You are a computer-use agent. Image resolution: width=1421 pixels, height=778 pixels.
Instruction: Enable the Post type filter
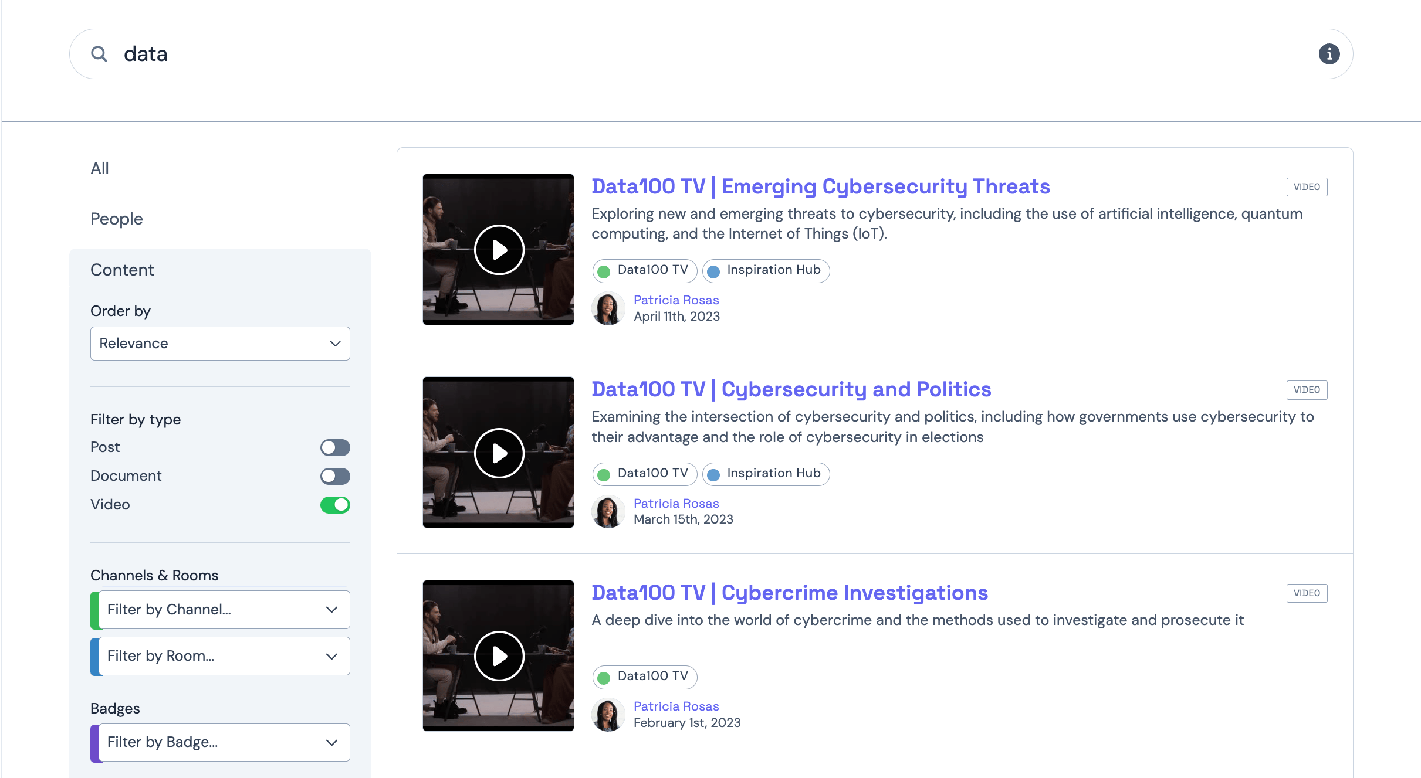pos(335,447)
